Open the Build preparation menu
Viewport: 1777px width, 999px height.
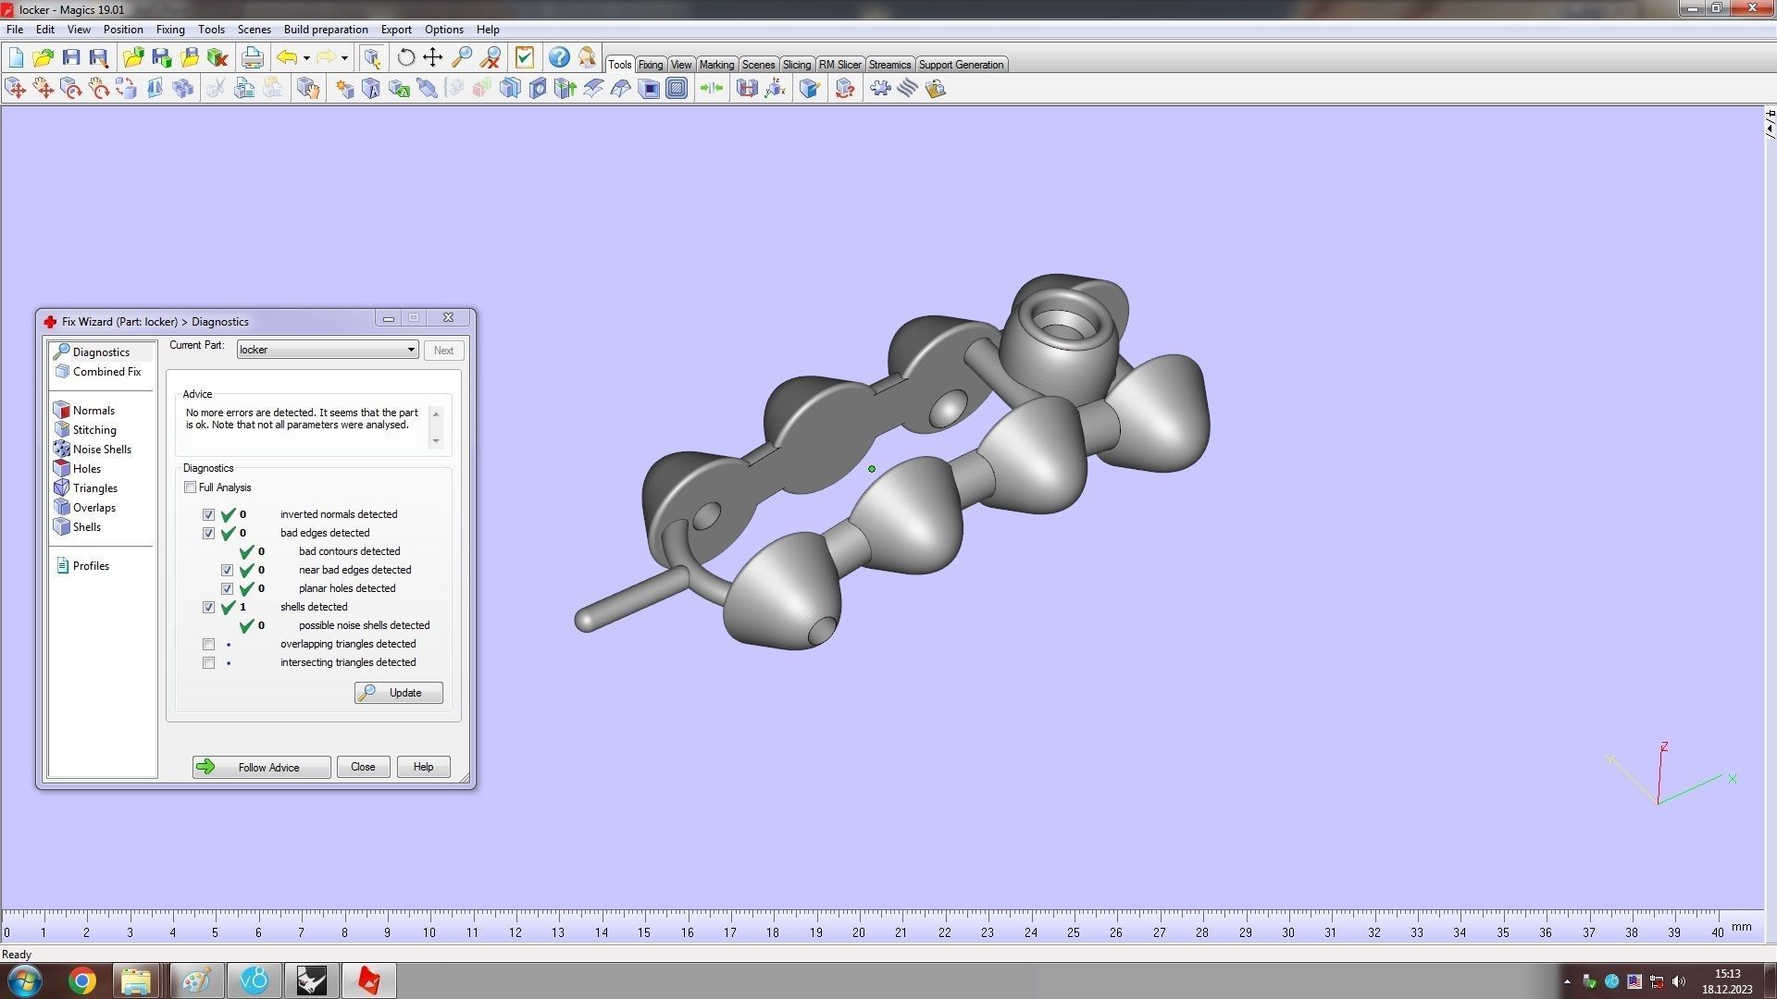click(x=325, y=30)
